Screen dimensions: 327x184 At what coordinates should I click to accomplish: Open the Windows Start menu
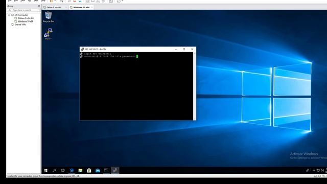tap(45, 170)
